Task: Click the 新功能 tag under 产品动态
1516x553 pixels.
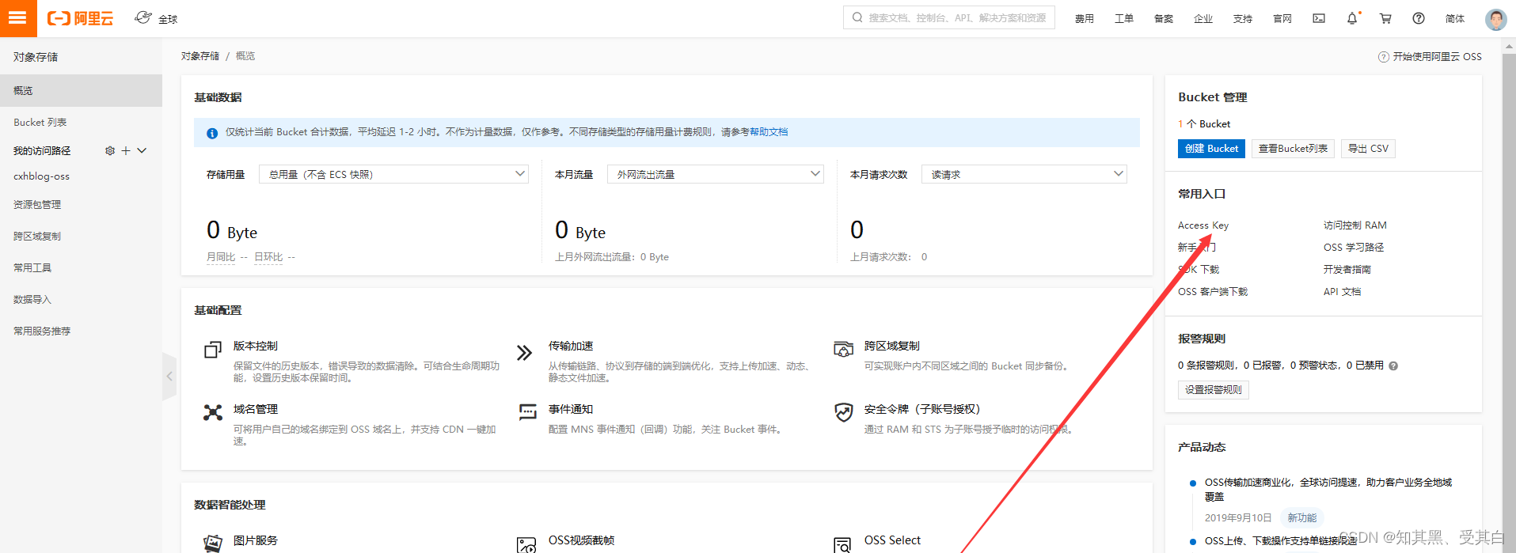Action: coord(1301,518)
